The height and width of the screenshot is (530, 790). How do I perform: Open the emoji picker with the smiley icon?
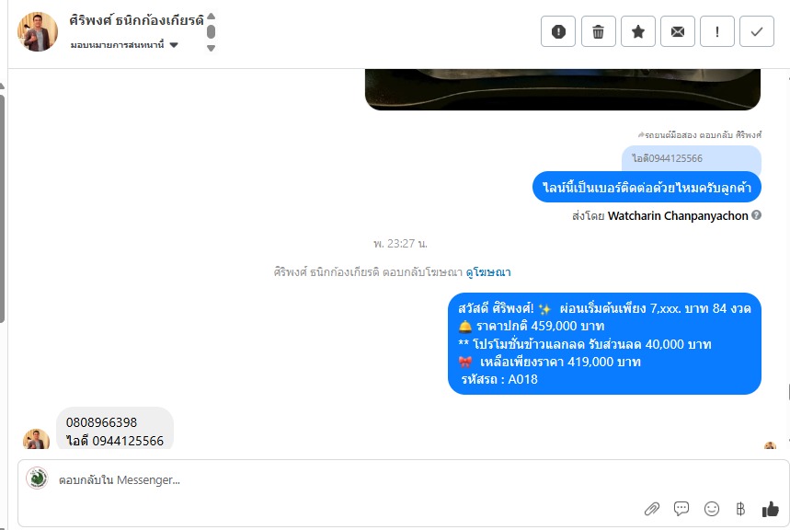[712, 509]
